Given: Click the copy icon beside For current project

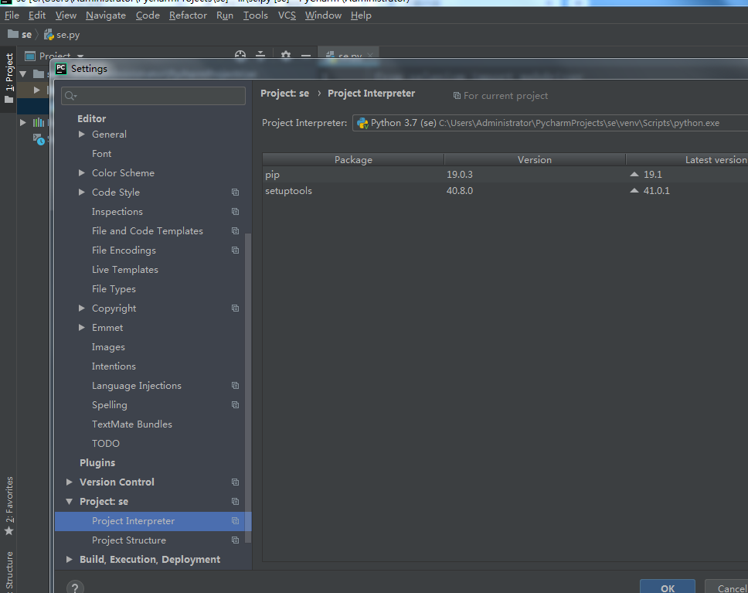Looking at the screenshot, I should click(x=457, y=96).
